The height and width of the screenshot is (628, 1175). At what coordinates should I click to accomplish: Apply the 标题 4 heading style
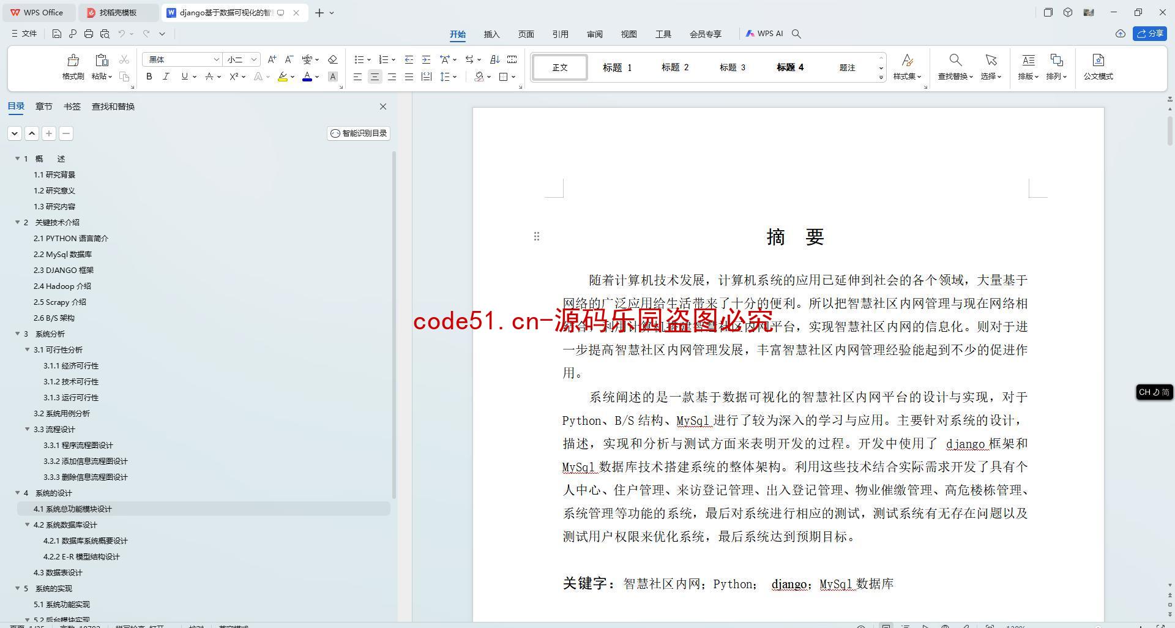(790, 67)
